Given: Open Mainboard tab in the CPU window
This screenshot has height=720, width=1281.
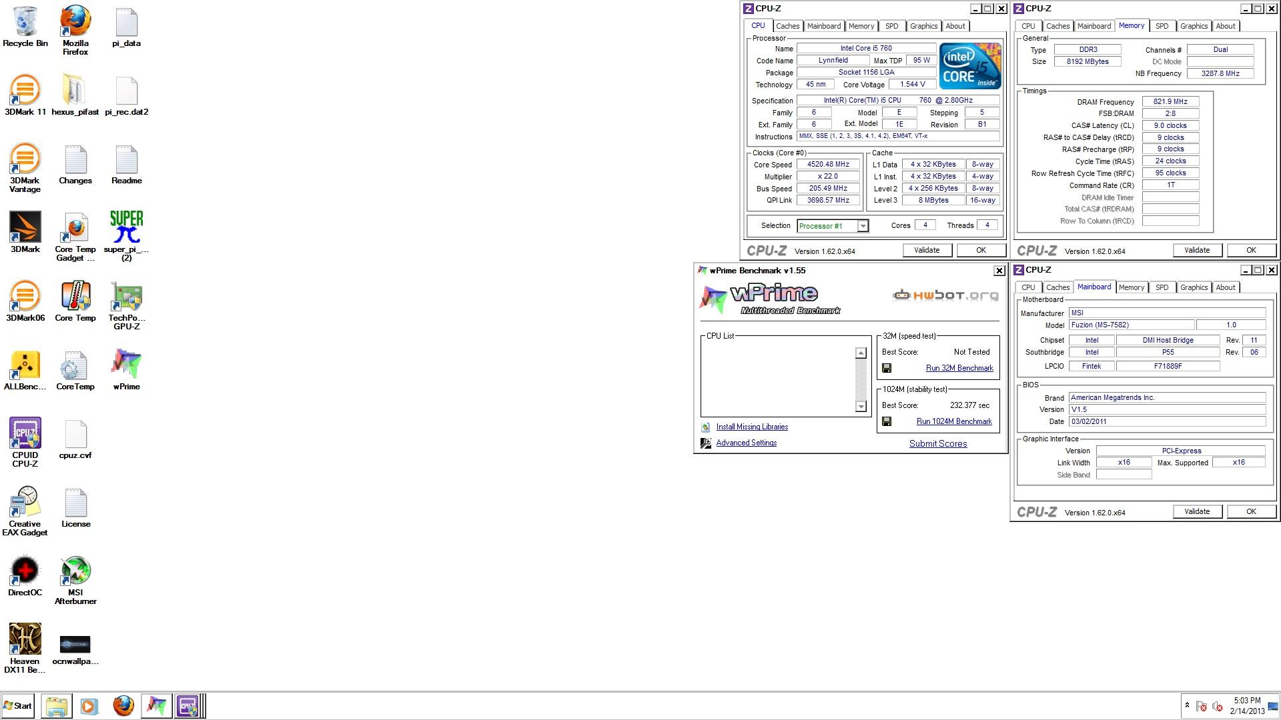Looking at the screenshot, I should point(823,26).
